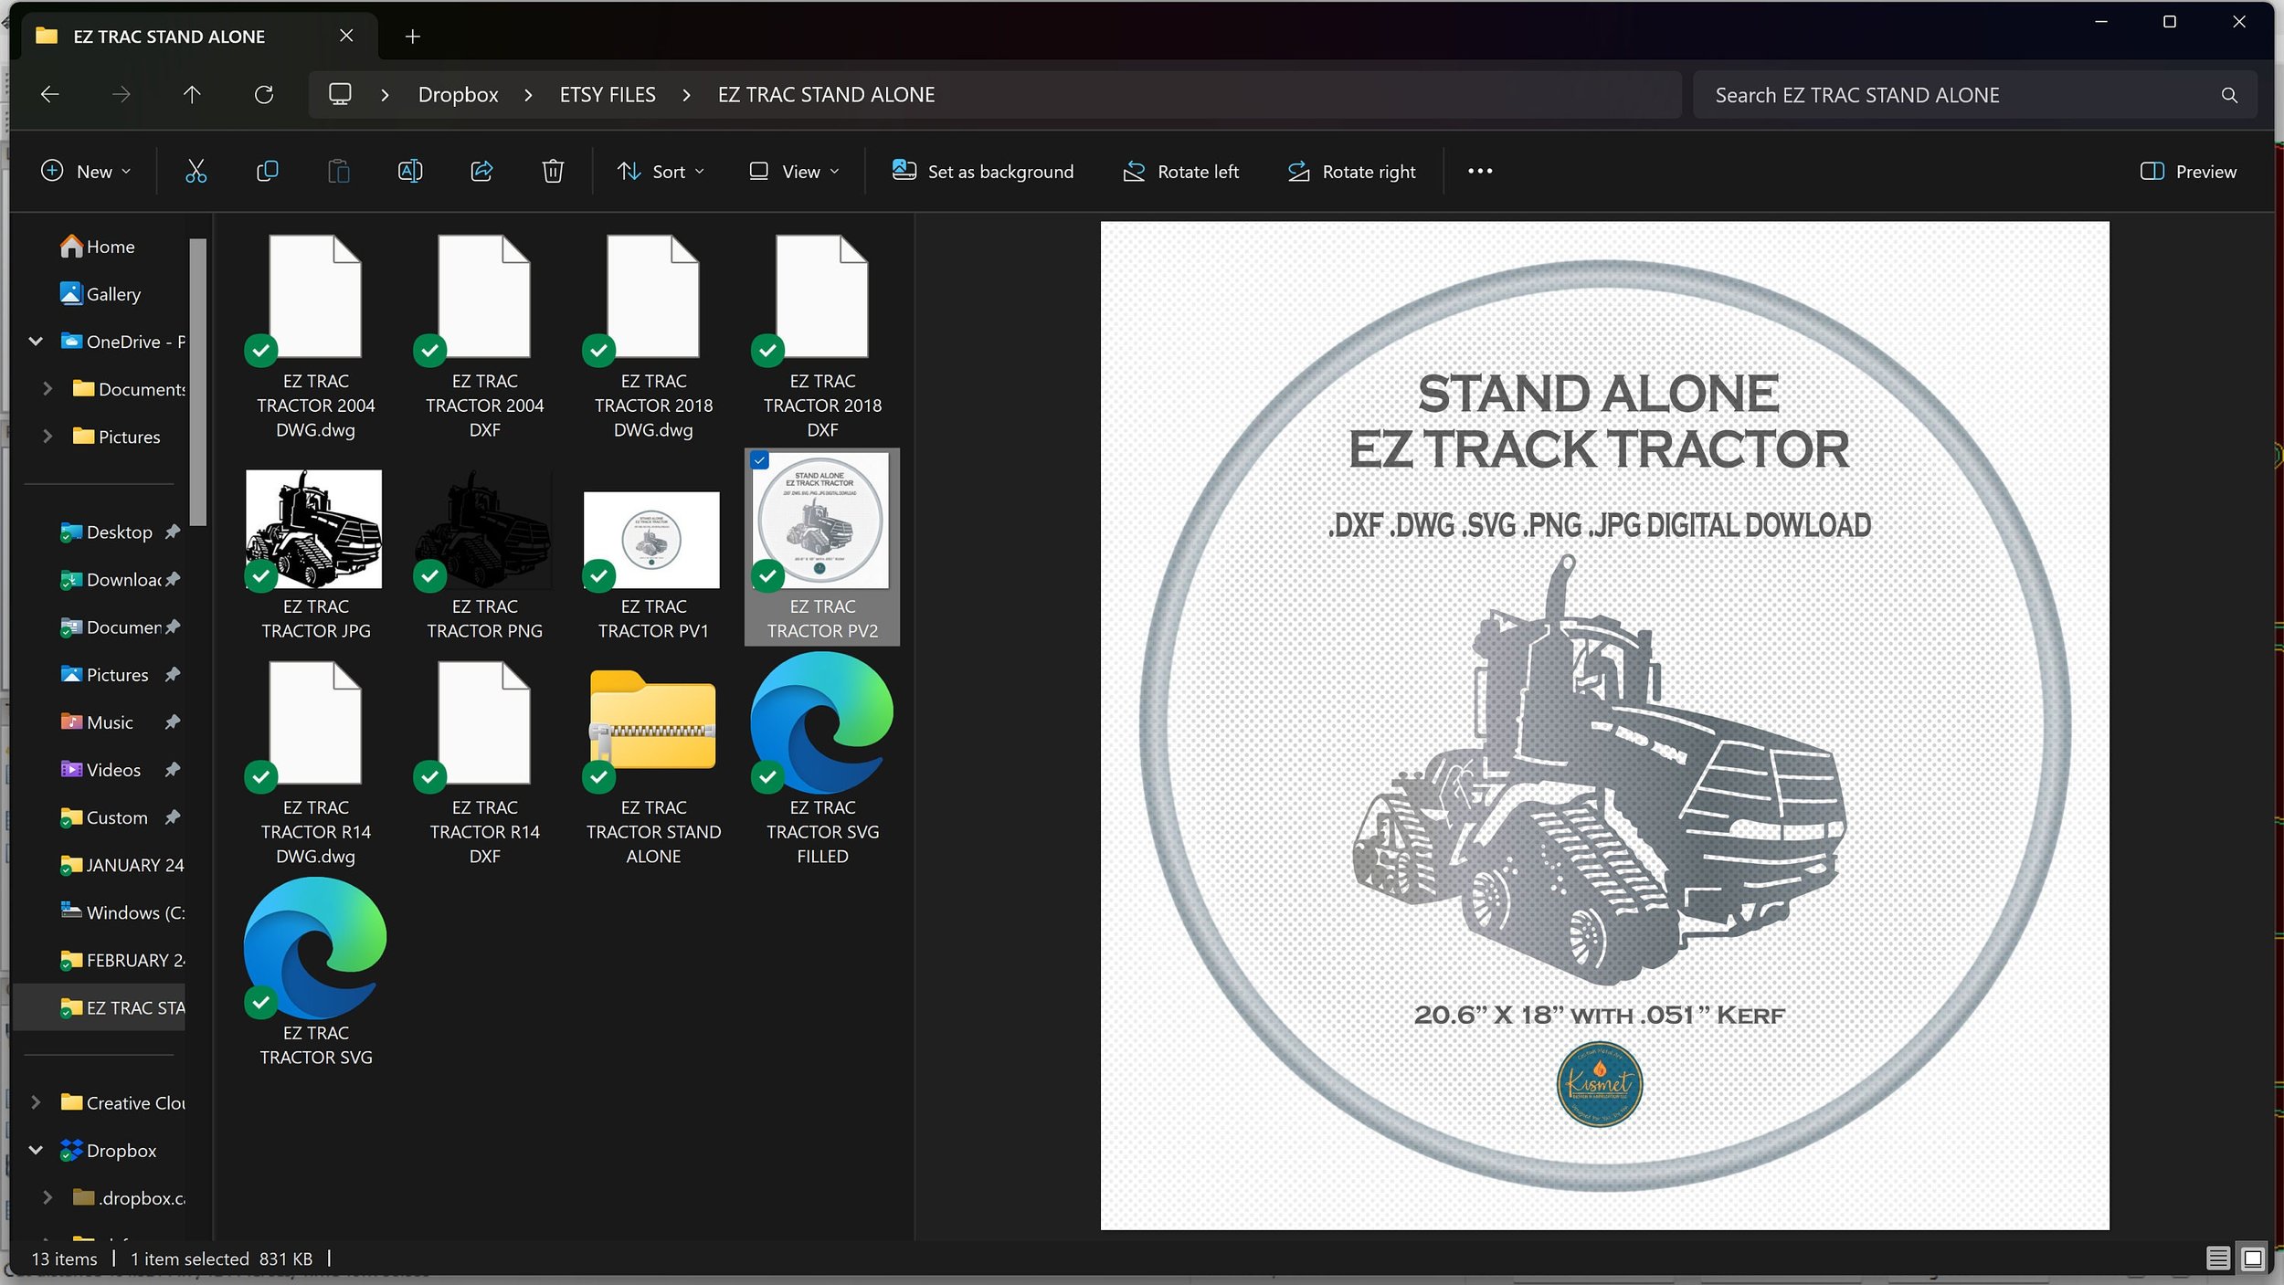
Task: Expand the .dropbox.cache folder node
Action: (48, 1197)
